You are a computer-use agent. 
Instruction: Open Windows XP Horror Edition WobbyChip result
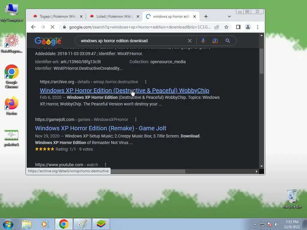(x=124, y=90)
